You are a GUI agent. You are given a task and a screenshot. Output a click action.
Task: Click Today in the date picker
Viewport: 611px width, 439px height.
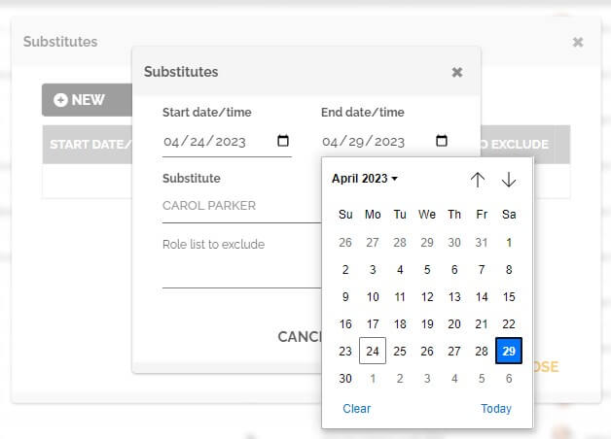pos(495,409)
